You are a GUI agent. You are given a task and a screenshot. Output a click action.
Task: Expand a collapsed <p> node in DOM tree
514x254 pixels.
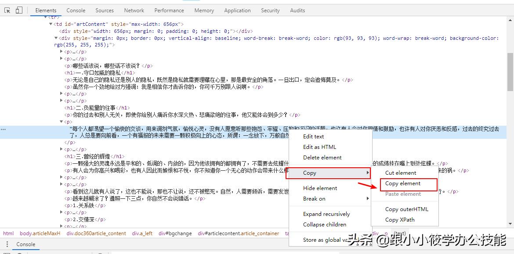point(62,51)
